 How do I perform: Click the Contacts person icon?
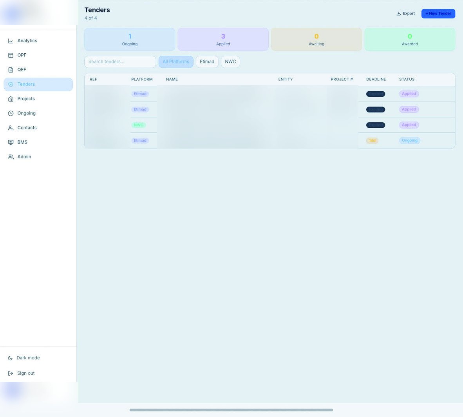coord(11,128)
